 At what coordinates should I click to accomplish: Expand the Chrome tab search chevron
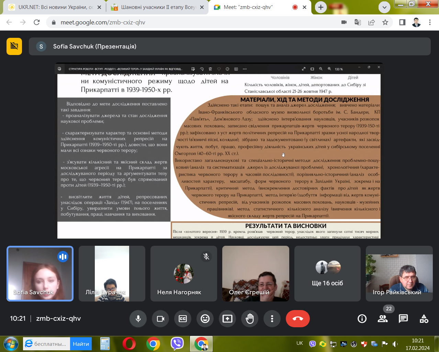click(x=384, y=7)
